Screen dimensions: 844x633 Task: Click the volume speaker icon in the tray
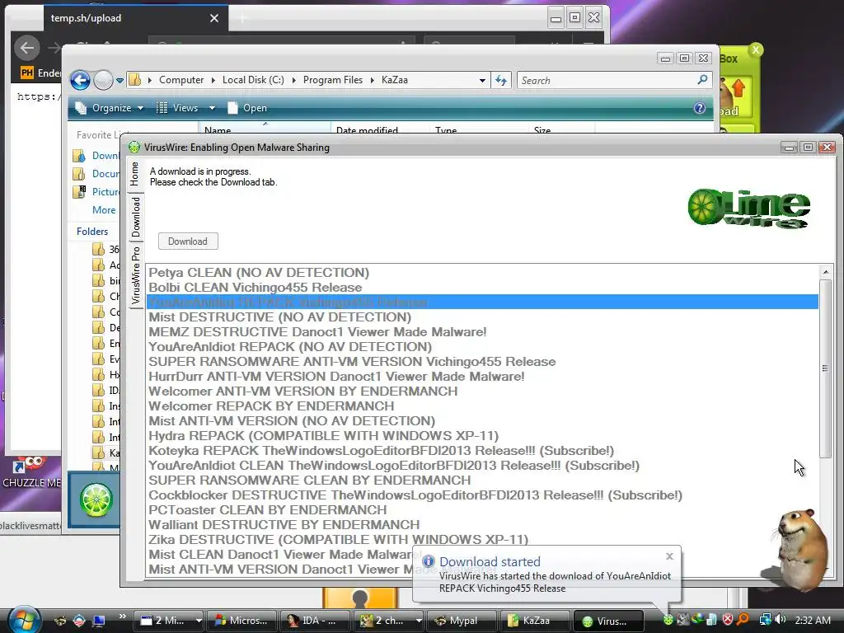click(x=781, y=620)
